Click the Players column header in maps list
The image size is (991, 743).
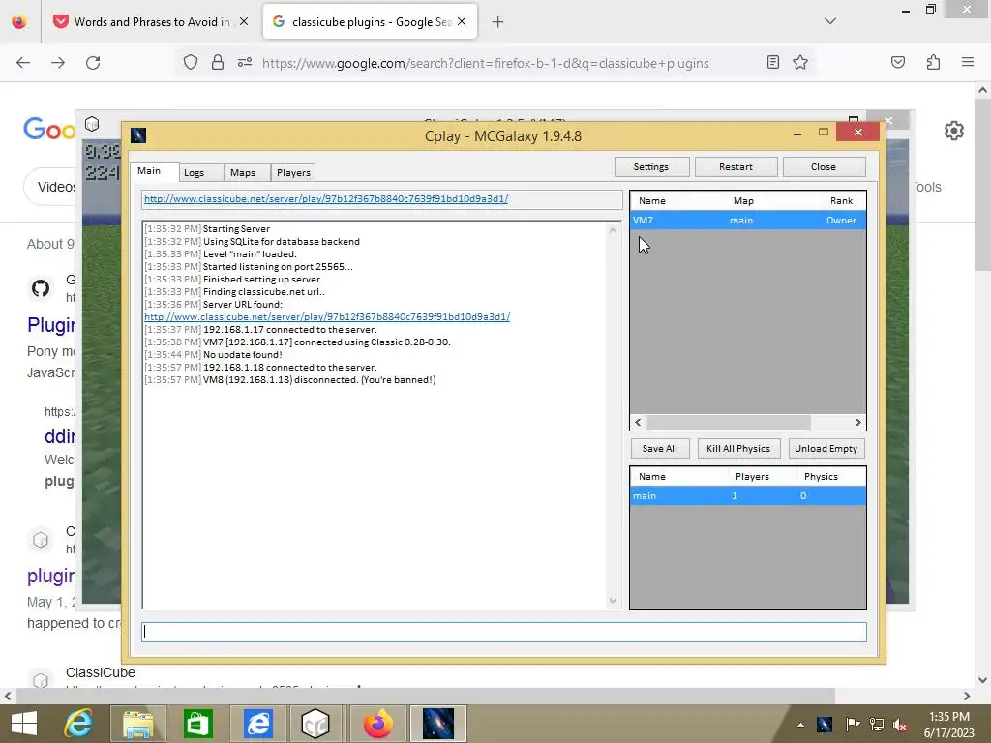click(x=752, y=477)
